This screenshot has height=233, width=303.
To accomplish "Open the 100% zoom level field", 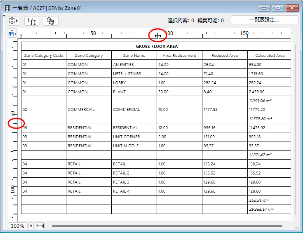I will 17,226.
